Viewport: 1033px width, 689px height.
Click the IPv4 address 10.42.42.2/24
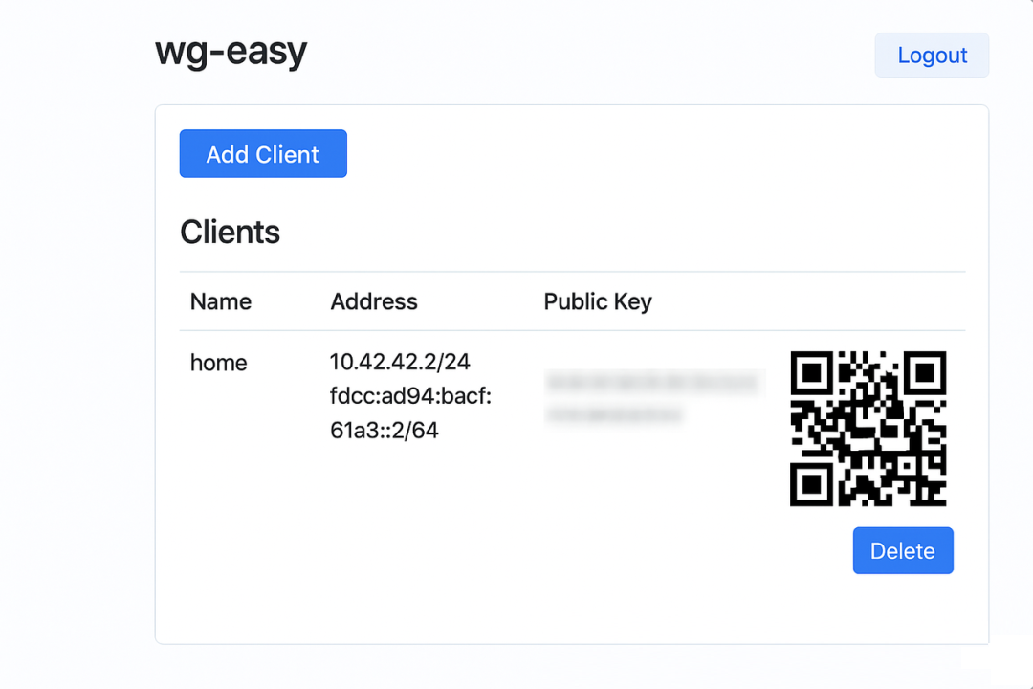400,362
